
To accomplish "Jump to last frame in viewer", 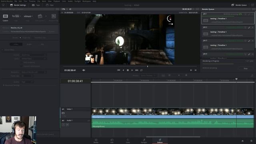I will click(137, 70).
